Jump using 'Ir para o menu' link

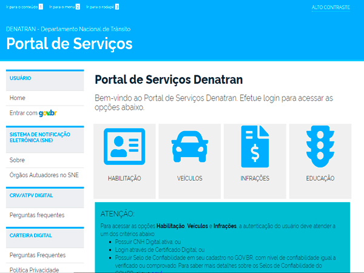[64, 7]
